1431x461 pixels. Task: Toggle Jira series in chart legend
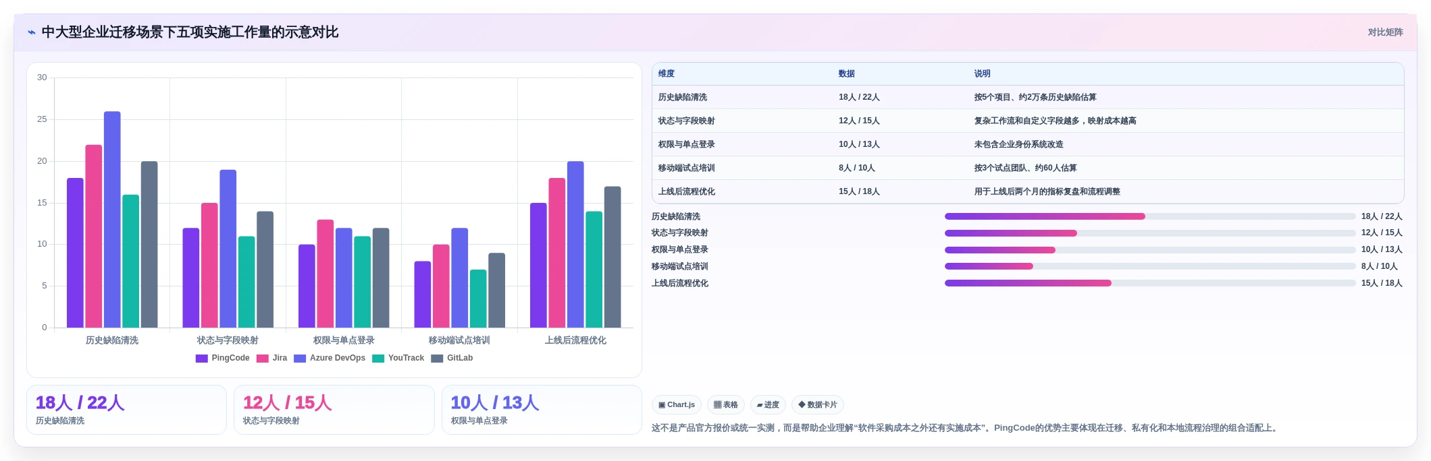click(x=271, y=358)
